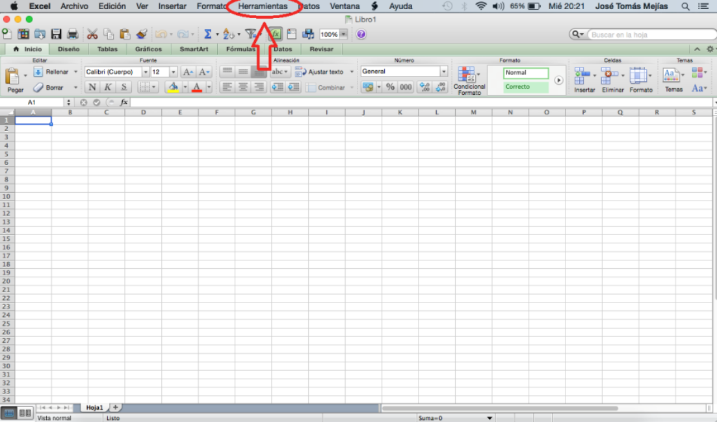Viewport: 717px width, 422px height.
Task: Click the Guardar diskette icon
Action: click(56, 34)
